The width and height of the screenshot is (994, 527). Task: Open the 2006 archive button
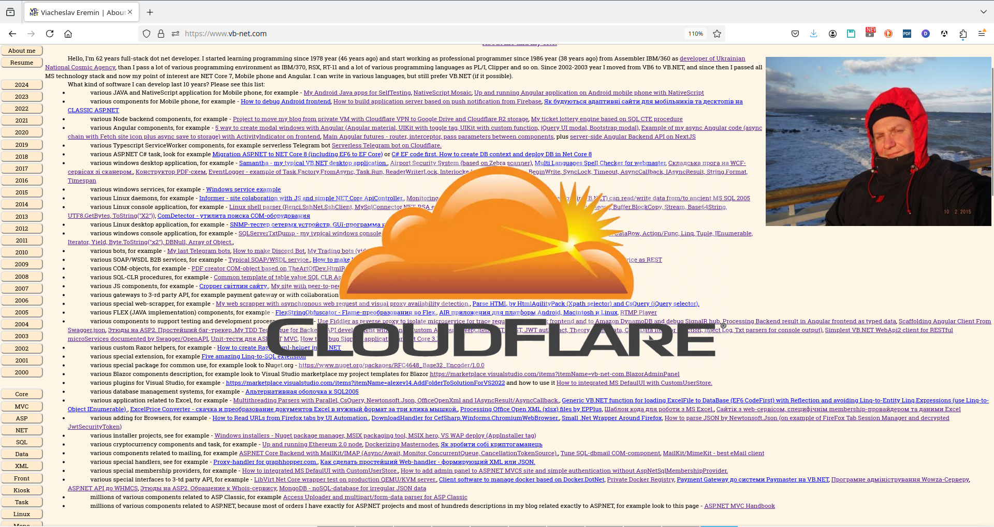tap(22, 300)
